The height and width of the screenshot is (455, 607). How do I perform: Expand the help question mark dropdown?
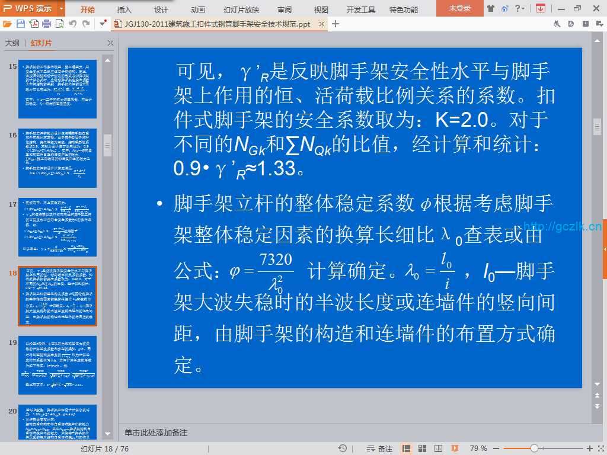point(520,8)
